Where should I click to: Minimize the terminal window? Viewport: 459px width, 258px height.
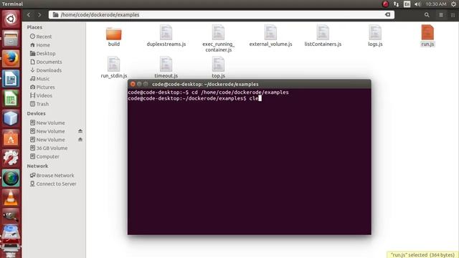[139, 84]
